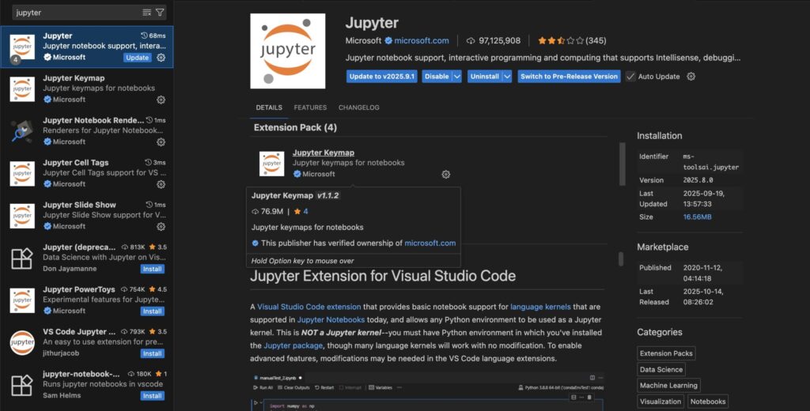Click the filter extensions funnel icon
The height and width of the screenshot is (411, 810).
pos(160,13)
